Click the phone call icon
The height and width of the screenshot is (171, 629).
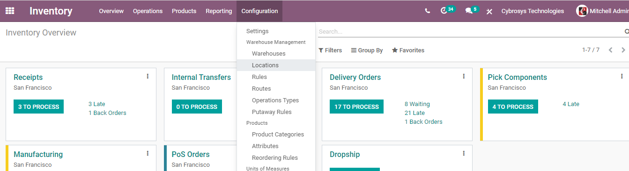pos(428,11)
